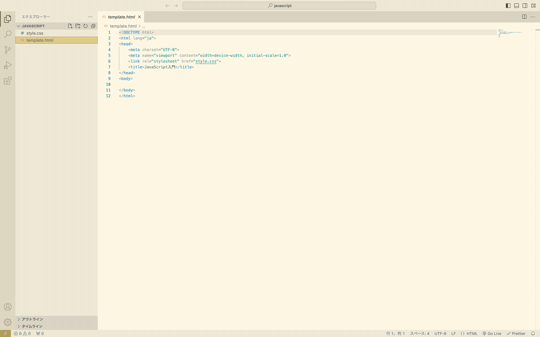This screenshot has width=540, height=337.
Task: Toggle the bottom panel visibility
Action: click(517, 6)
